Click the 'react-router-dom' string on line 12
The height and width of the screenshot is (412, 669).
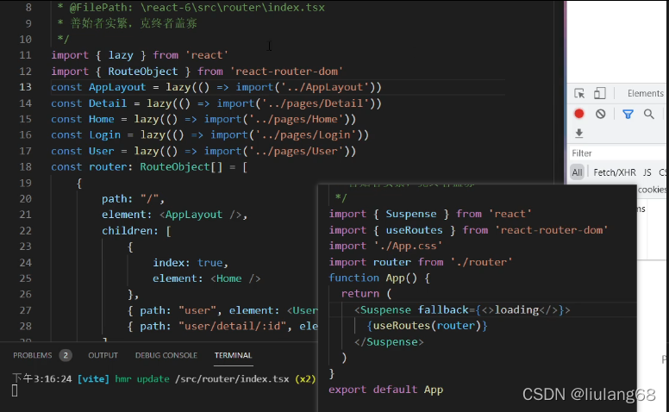click(287, 72)
